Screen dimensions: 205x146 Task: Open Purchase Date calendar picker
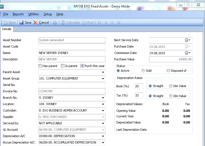pyautogui.click(x=188, y=46)
